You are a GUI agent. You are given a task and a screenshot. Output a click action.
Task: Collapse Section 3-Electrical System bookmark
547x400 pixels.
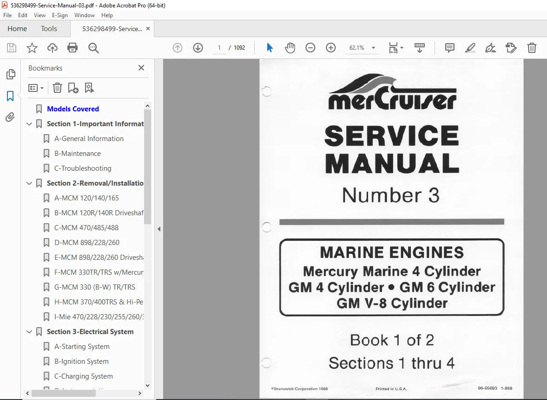click(x=29, y=332)
